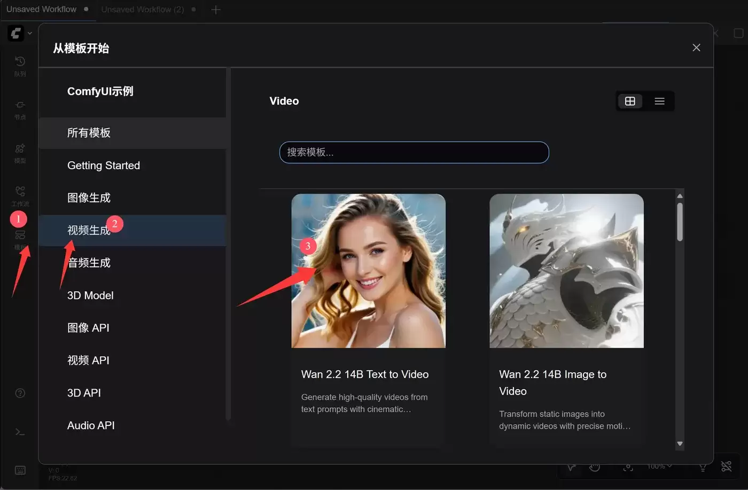Viewport: 748px width, 490px height.
Task: Click scroll-down arrow of template list
Action: [680, 444]
